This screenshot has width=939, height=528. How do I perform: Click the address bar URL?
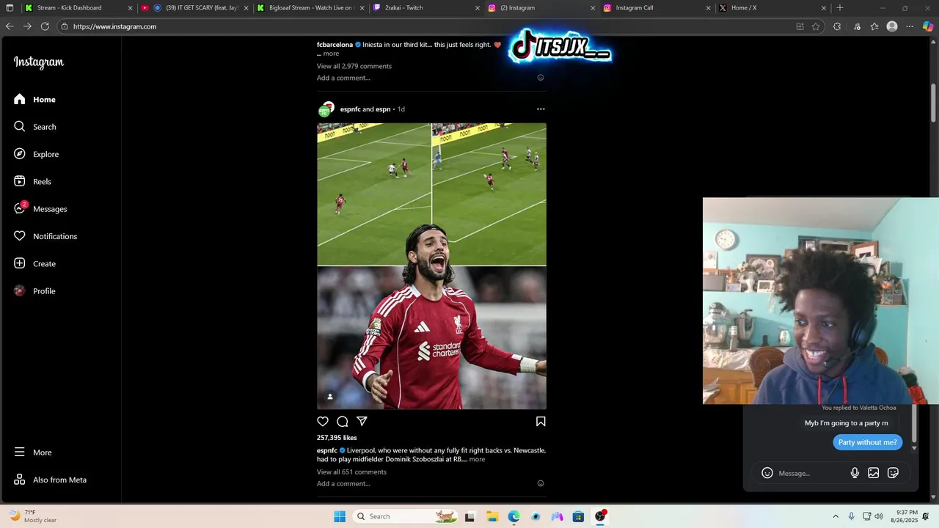(x=114, y=26)
